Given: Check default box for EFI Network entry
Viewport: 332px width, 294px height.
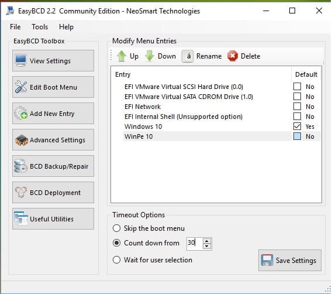Looking at the screenshot, I should 297,107.
